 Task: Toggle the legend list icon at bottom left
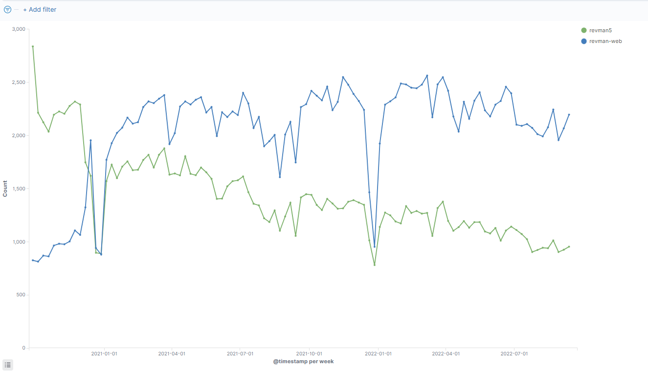[7, 364]
